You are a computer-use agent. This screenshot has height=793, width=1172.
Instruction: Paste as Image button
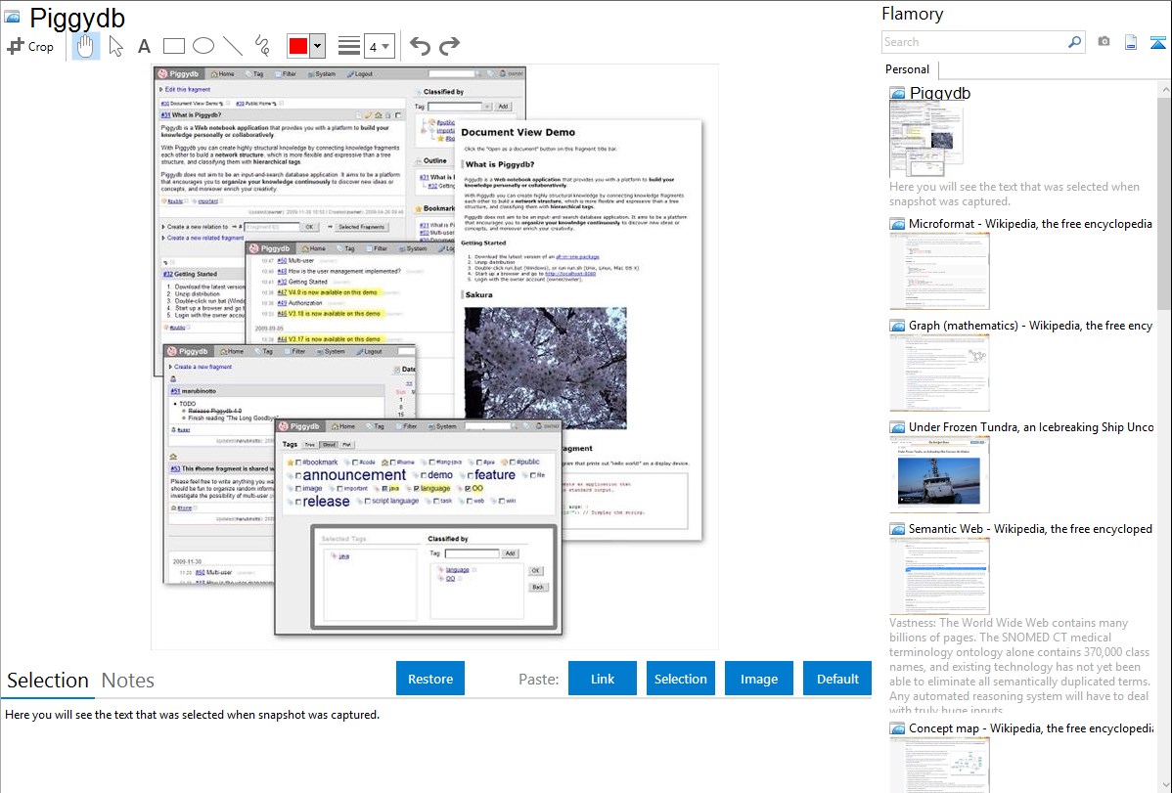coord(759,679)
